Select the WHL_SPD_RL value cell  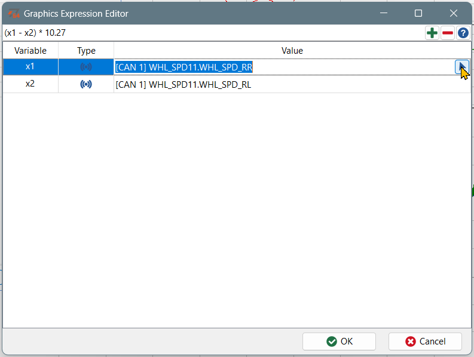[292, 85]
